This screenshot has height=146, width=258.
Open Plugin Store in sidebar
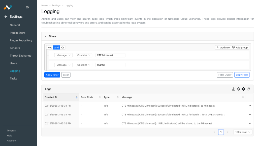pyautogui.click(x=18, y=33)
